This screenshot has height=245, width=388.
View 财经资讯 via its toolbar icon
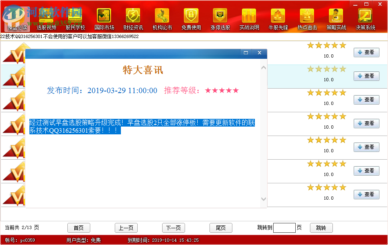tap(133, 18)
